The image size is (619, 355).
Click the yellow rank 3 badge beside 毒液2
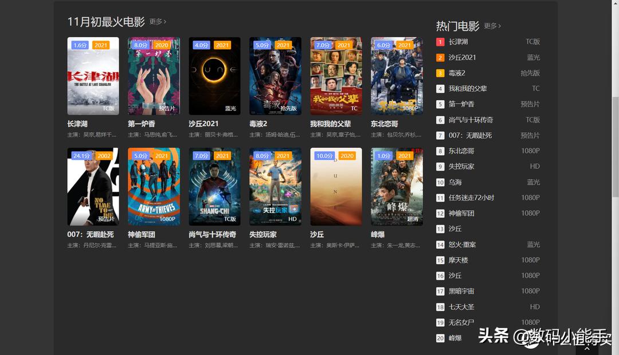[440, 73]
